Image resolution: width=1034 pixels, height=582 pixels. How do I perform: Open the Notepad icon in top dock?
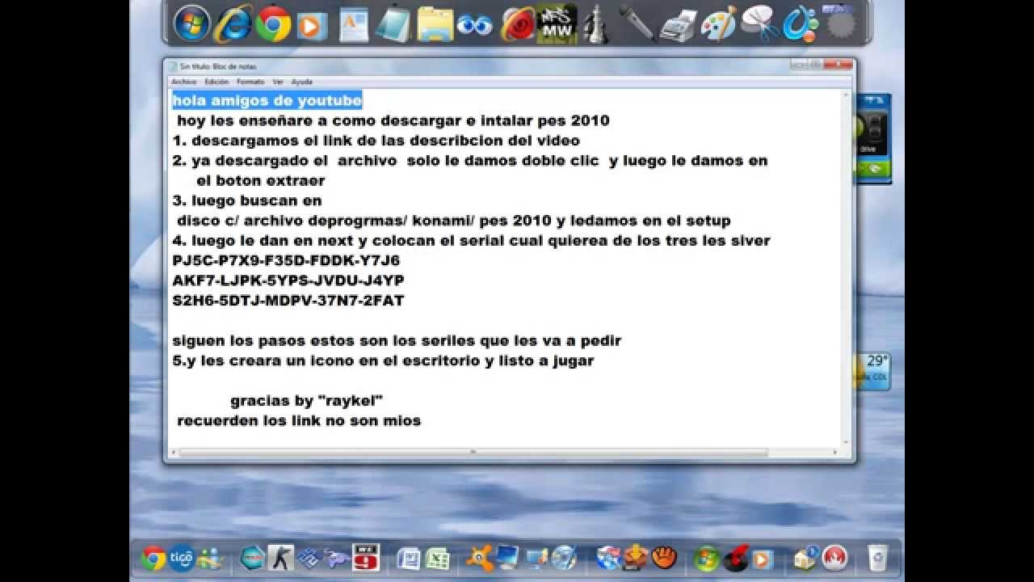393,25
